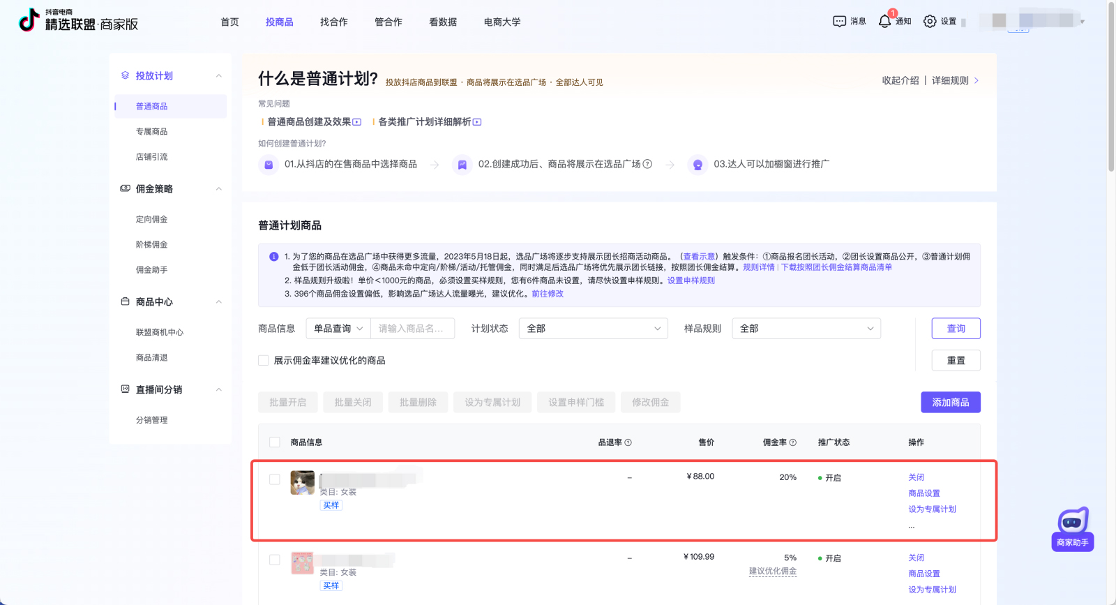
Task: Open the 设置 gear icon
Action: pos(930,22)
